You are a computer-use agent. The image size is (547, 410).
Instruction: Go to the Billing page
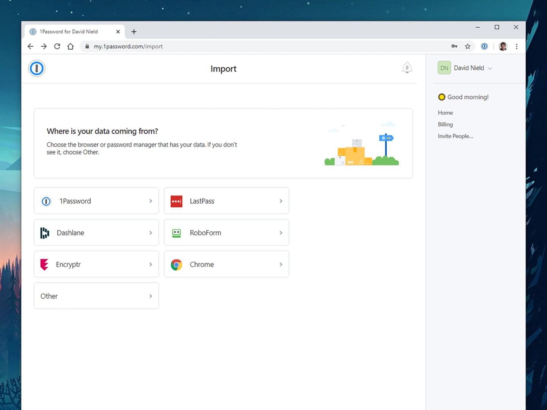point(445,124)
